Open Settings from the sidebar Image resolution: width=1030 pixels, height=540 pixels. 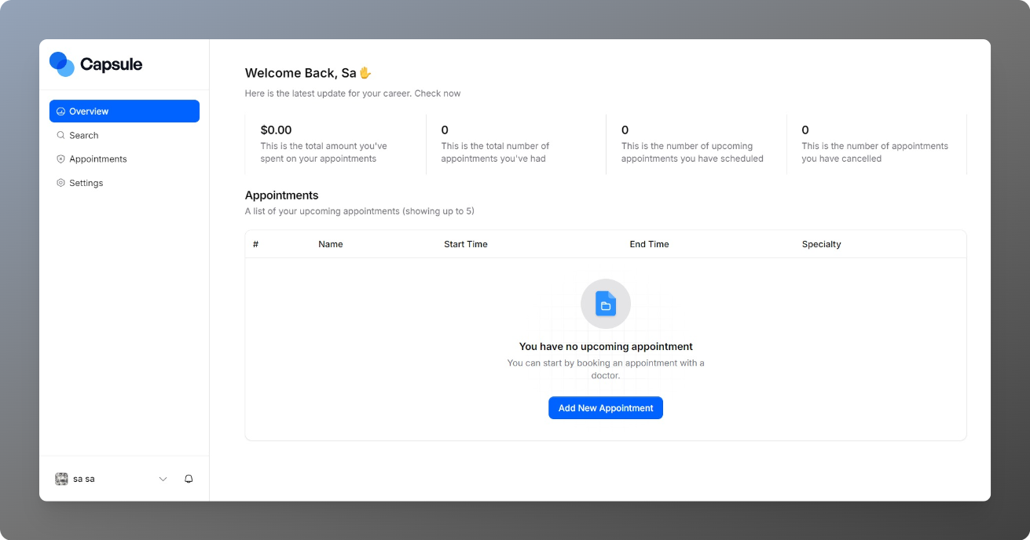(86, 182)
